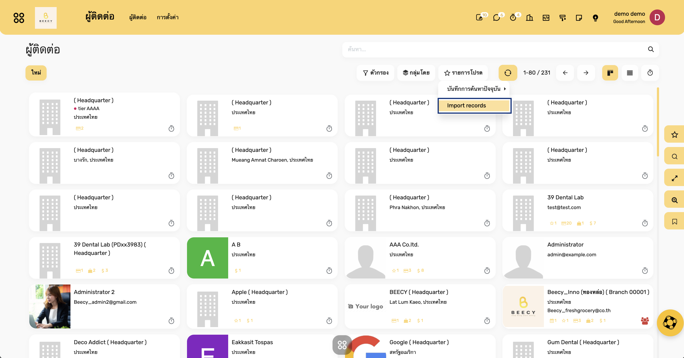Click the search magnifier in search box
The height and width of the screenshot is (358, 684).
(x=651, y=49)
